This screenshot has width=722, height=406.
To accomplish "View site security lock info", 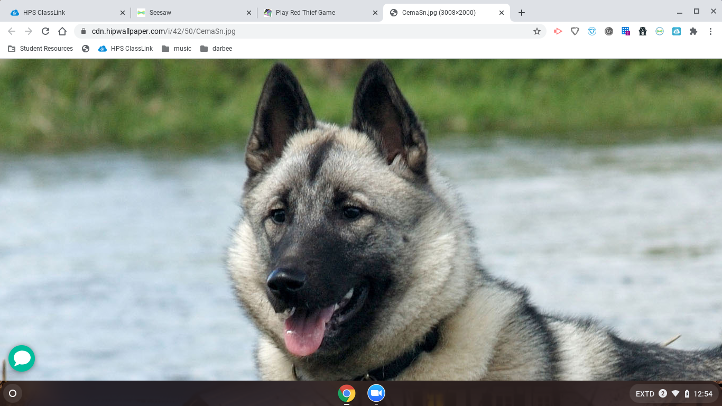I will pos(83,31).
